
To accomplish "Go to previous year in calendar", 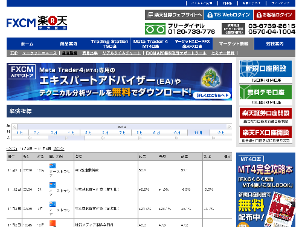I will coord(14,127).
